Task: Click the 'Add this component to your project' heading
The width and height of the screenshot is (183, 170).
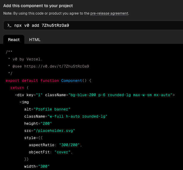Action: click(x=38, y=6)
